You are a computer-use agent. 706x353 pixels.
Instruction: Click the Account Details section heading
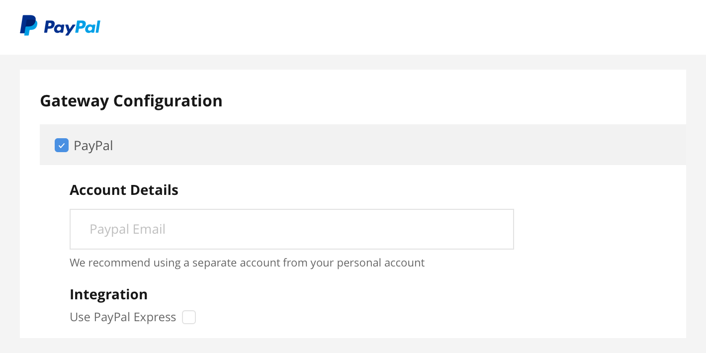(124, 190)
